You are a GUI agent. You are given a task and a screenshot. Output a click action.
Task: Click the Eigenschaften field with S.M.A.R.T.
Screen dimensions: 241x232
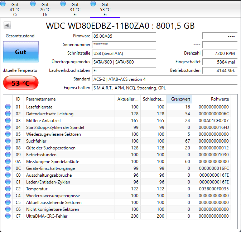point(165,88)
